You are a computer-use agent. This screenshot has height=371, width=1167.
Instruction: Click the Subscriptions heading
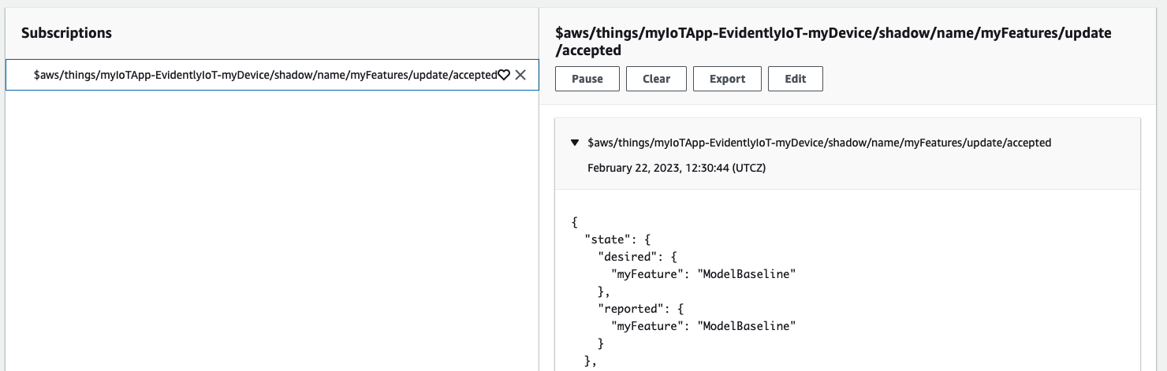coord(66,33)
